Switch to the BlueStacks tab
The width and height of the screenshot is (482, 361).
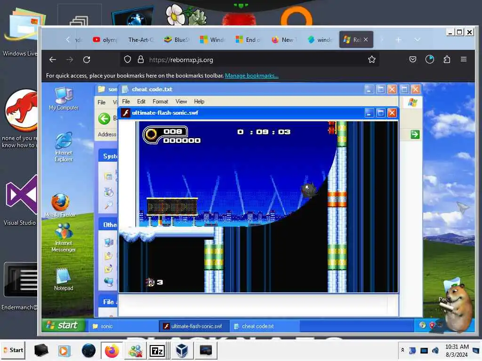pyautogui.click(x=177, y=39)
